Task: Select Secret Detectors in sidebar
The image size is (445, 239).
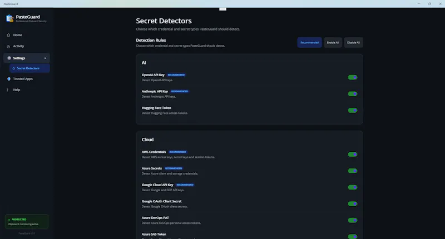Action: 29,68
